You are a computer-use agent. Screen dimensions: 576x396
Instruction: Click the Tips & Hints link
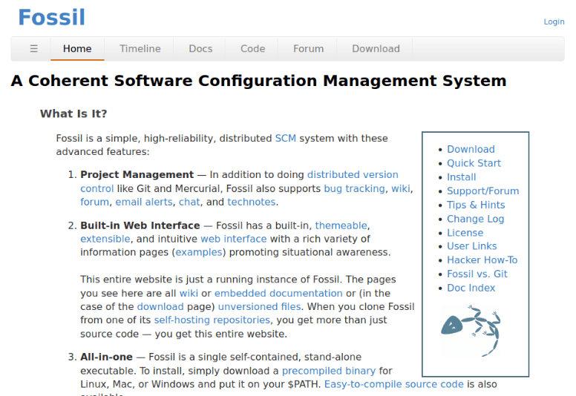[476, 205]
